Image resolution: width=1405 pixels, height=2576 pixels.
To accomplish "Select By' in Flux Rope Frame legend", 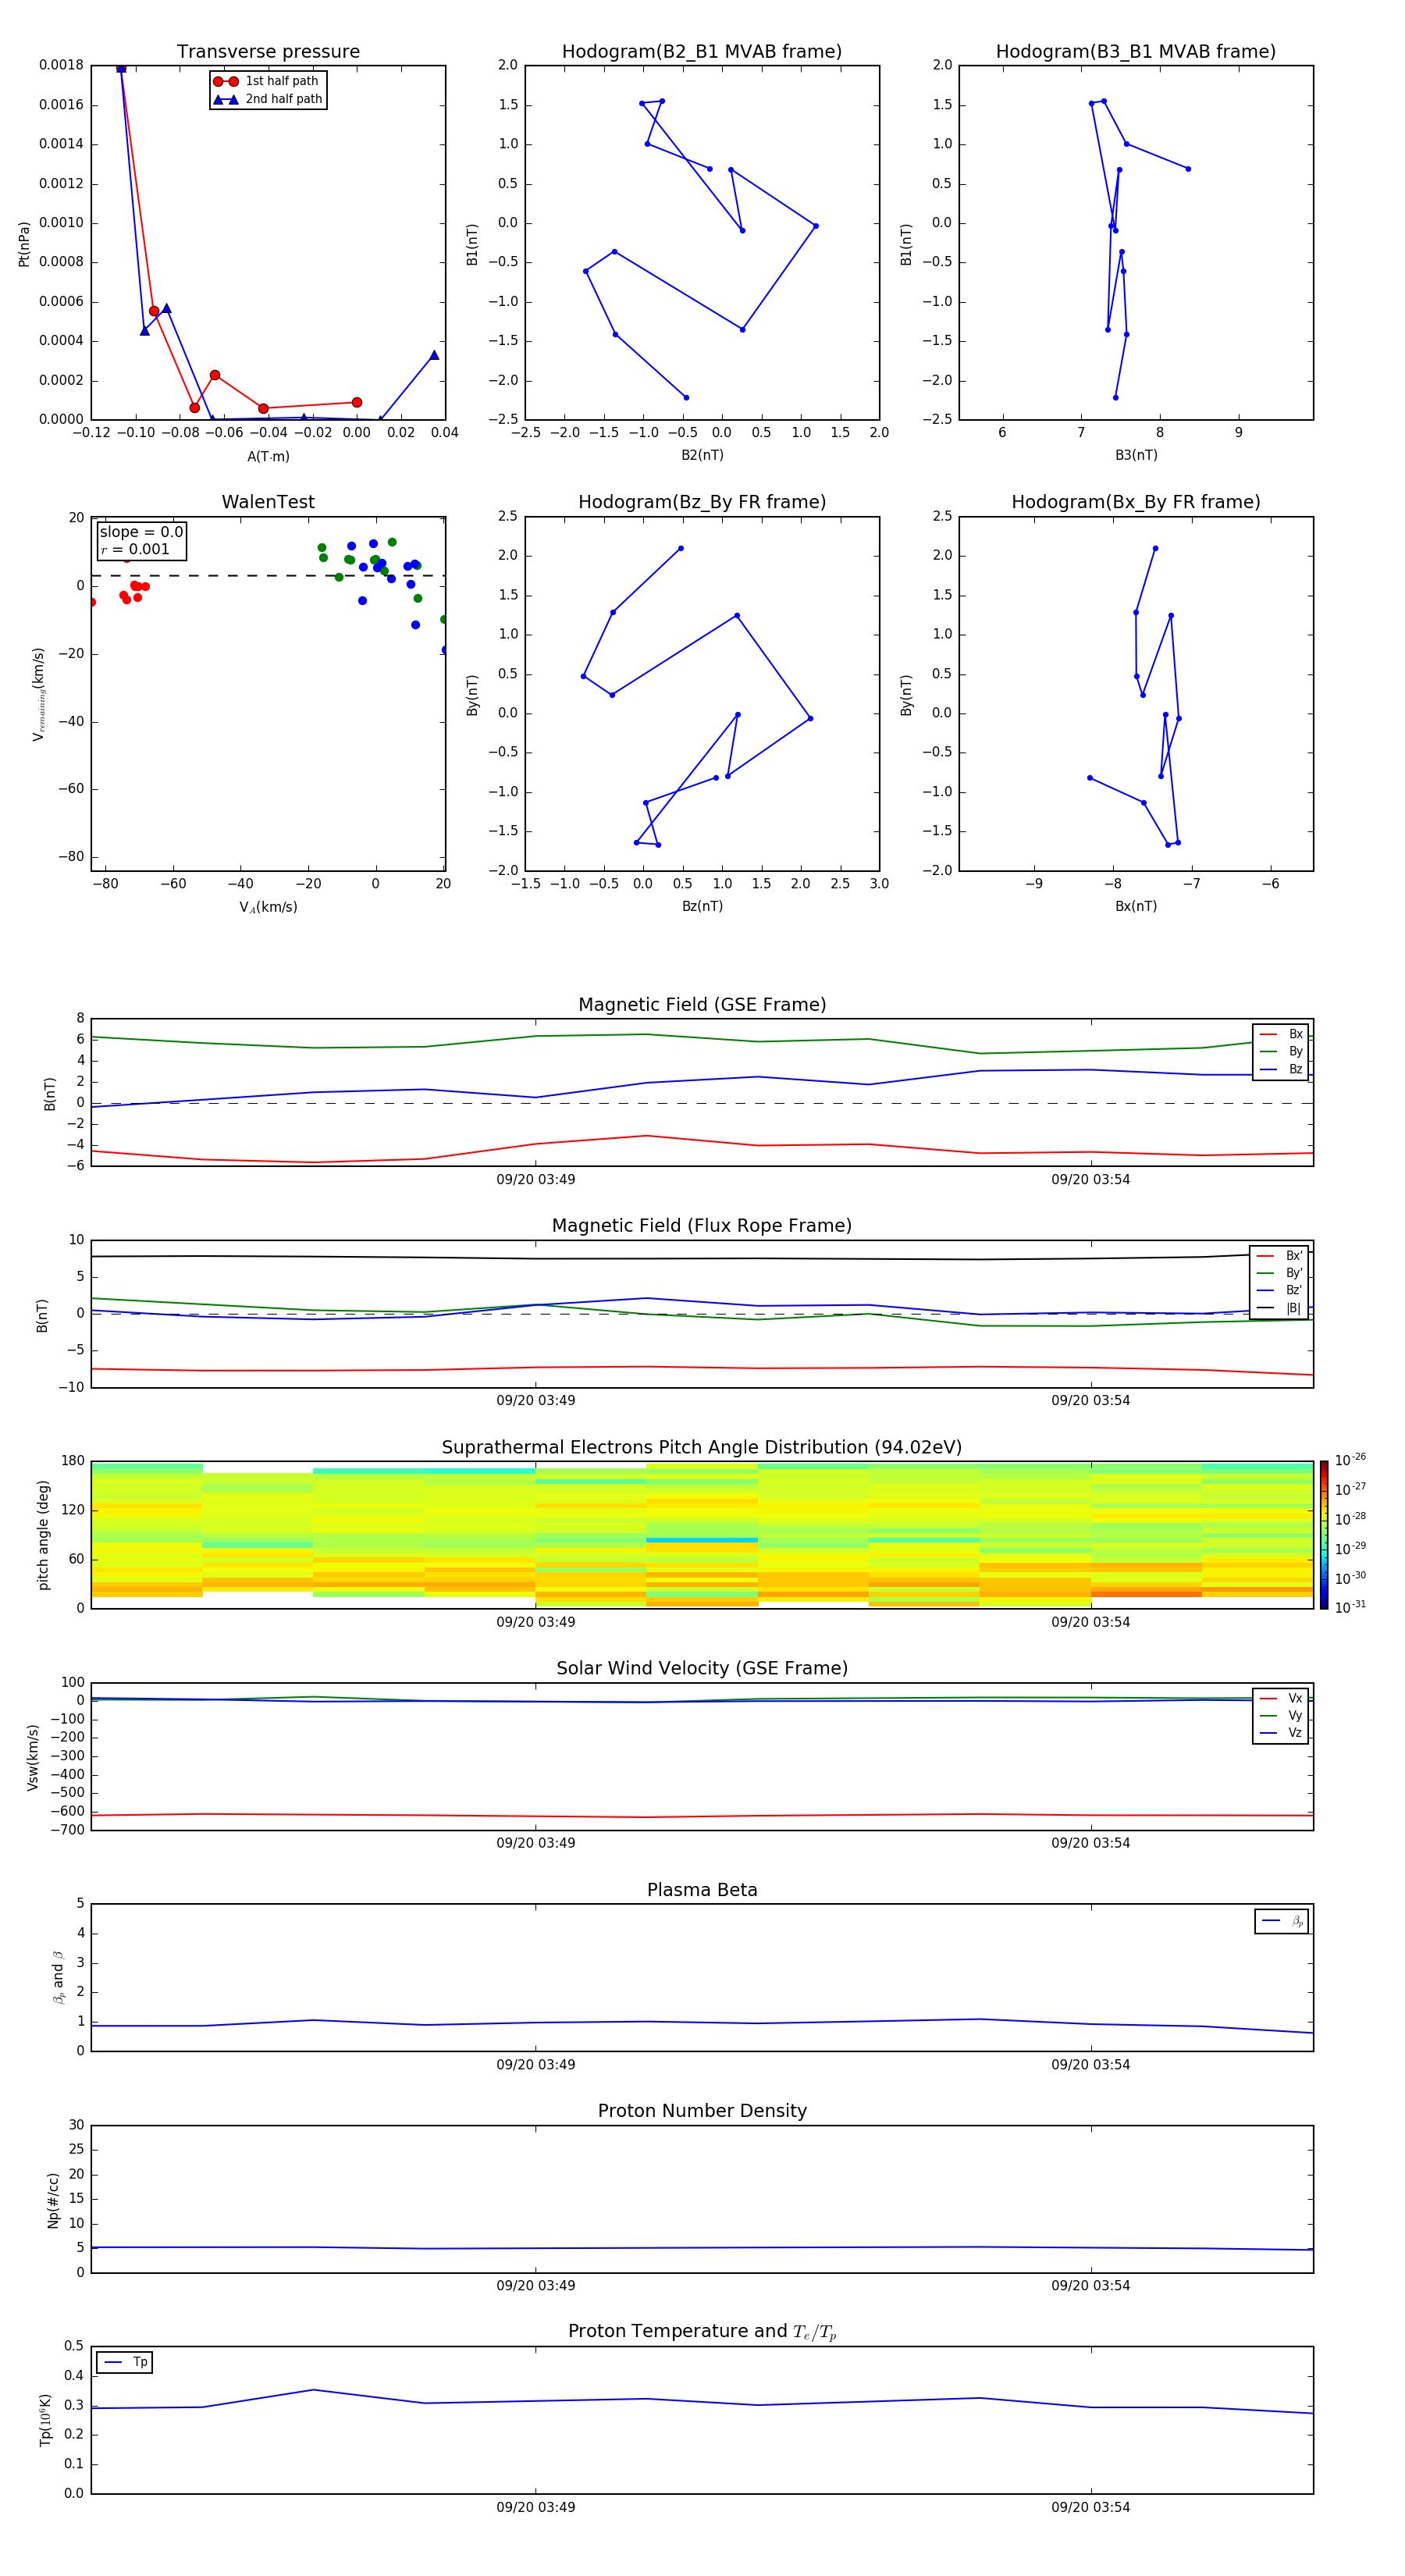I will click(x=1280, y=1273).
